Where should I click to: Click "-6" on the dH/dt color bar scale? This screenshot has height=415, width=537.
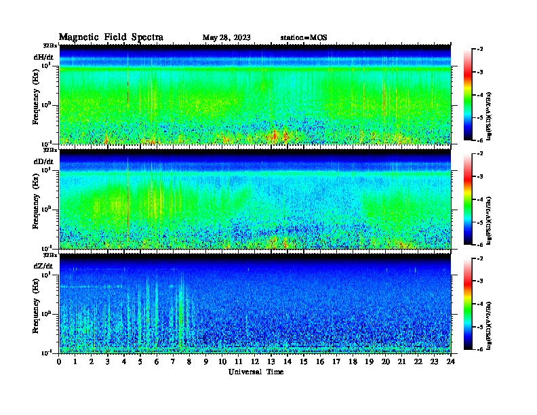(480, 140)
